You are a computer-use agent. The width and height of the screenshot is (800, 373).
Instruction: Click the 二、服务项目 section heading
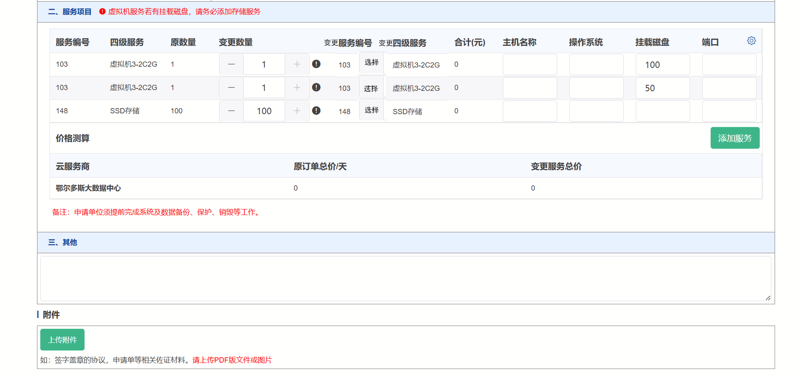[x=70, y=12]
